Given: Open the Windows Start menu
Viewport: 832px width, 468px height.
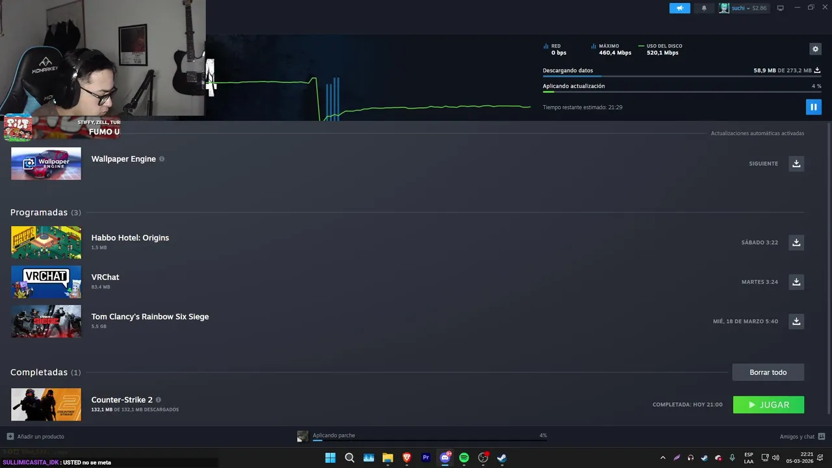Looking at the screenshot, I should (x=330, y=458).
